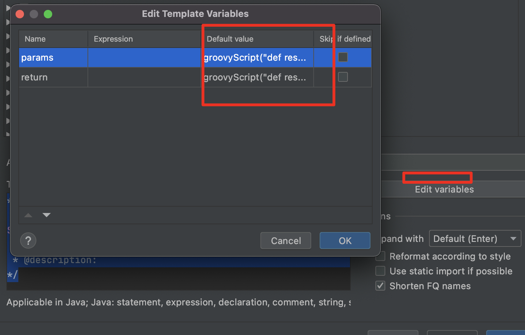Open the Default (Enter) expand-with dropdown
Image resolution: width=525 pixels, height=335 pixels.
[x=475, y=239]
